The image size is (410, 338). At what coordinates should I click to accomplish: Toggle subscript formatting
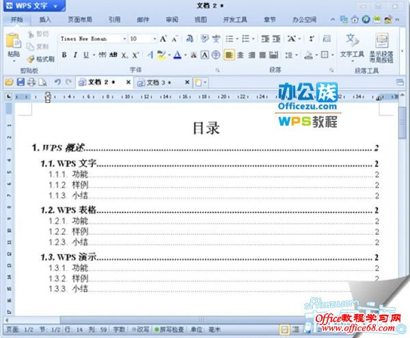124,55
